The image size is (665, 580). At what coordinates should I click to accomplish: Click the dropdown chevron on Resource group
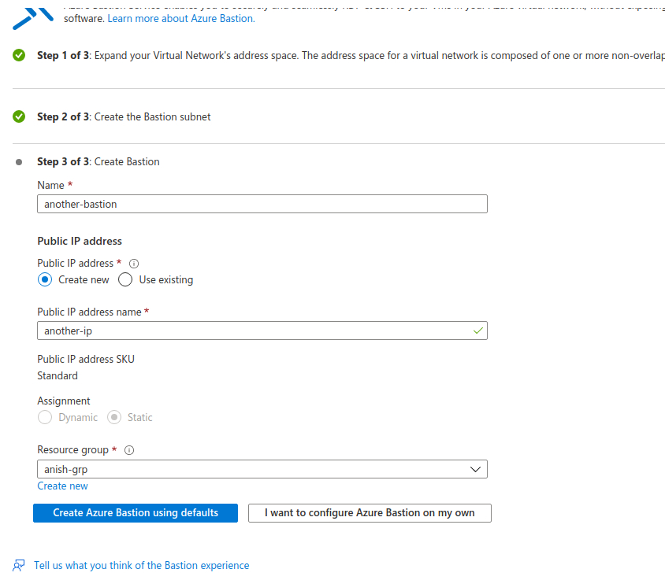click(x=475, y=468)
